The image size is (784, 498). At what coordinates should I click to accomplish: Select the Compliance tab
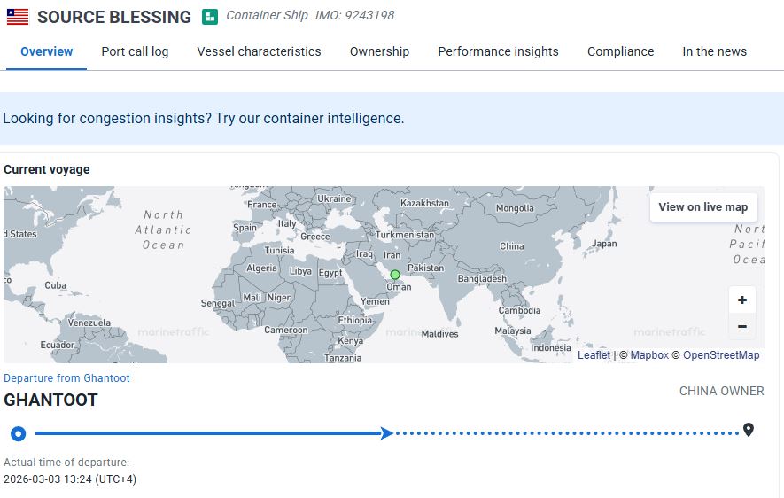click(x=620, y=51)
